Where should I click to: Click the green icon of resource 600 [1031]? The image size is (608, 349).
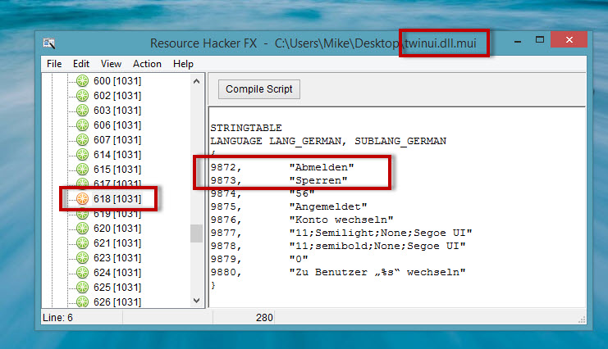[x=82, y=80]
